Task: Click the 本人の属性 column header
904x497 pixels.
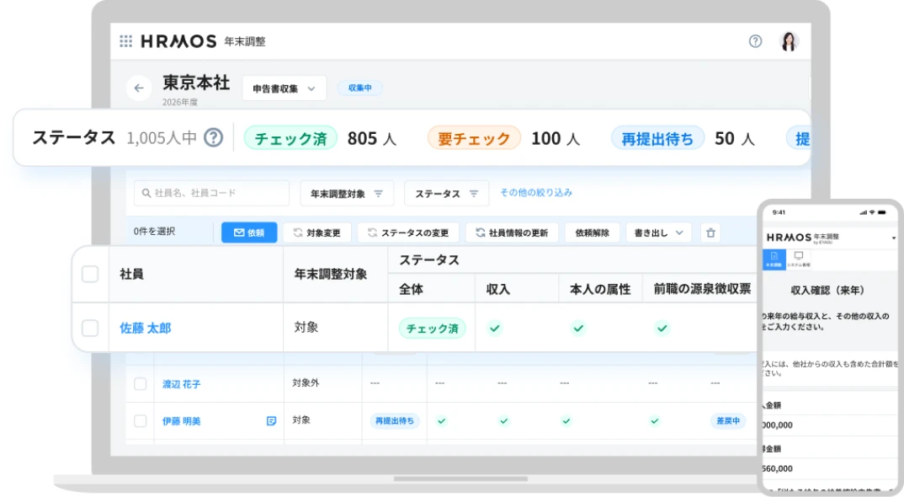Action: pyautogui.click(x=600, y=289)
